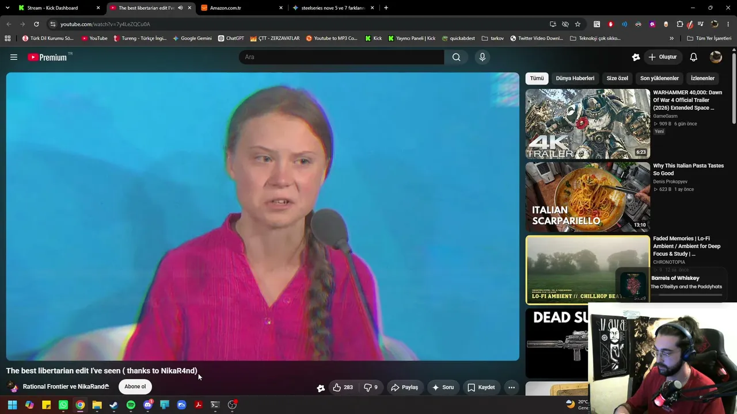
Task: Like the video with 283 likes
Action: point(343,388)
